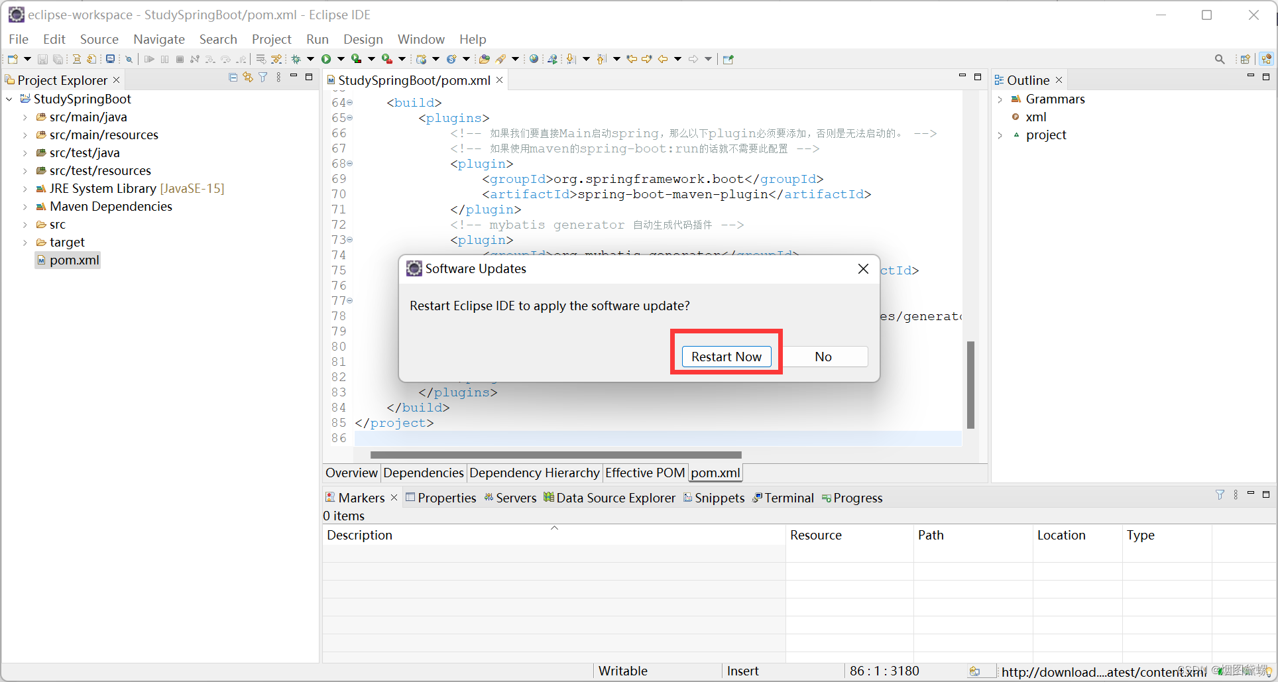This screenshot has width=1278, height=682.
Task: Click the Terminal tab in bottom panel
Action: click(x=783, y=498)
